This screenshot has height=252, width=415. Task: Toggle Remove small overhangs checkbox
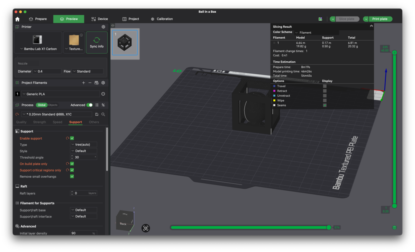72,176
